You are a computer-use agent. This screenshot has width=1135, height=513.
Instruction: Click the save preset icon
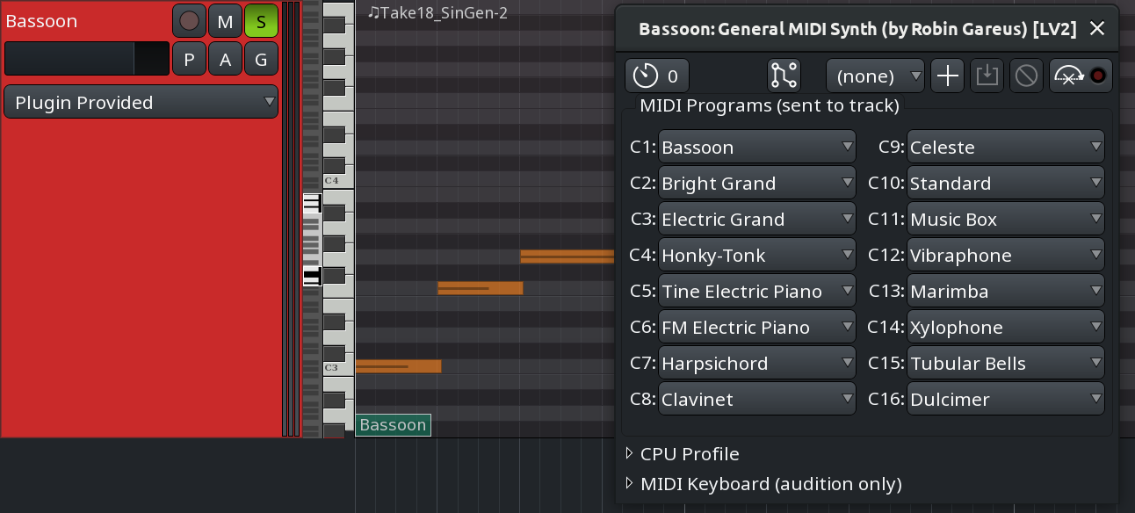(987, 76)
